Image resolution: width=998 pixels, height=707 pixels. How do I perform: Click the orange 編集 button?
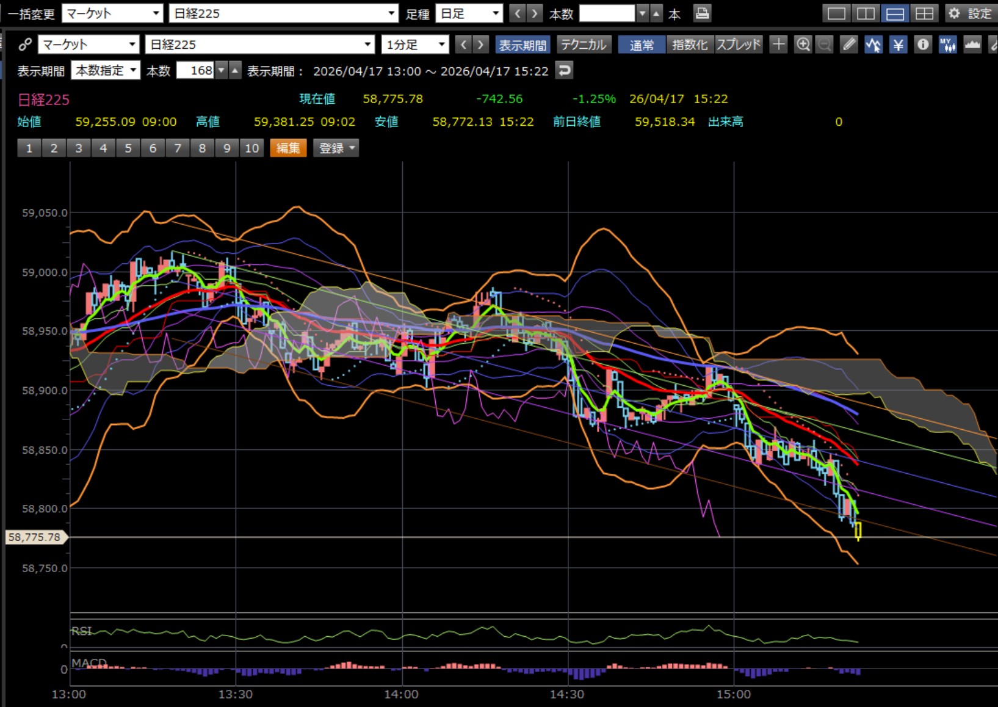288,148
